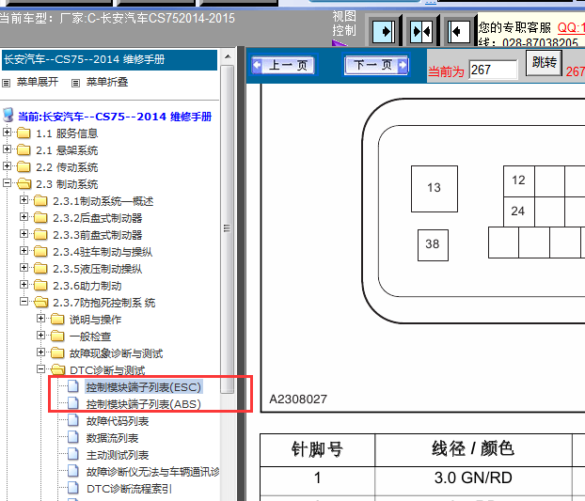This screenshot has height=501, width=585.
Task: Click the page icon for 数据流列表
Action: 73,437
